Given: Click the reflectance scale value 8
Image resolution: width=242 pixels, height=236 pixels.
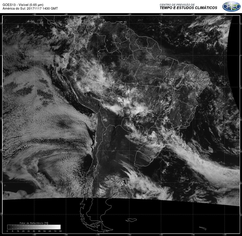Looking at the screenshot, I should pos(13,231).
